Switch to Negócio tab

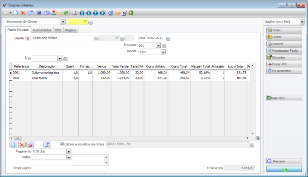click(71, 30)
